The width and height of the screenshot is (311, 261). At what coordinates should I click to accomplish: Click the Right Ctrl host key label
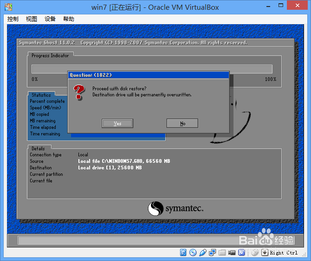click(284, 253)
